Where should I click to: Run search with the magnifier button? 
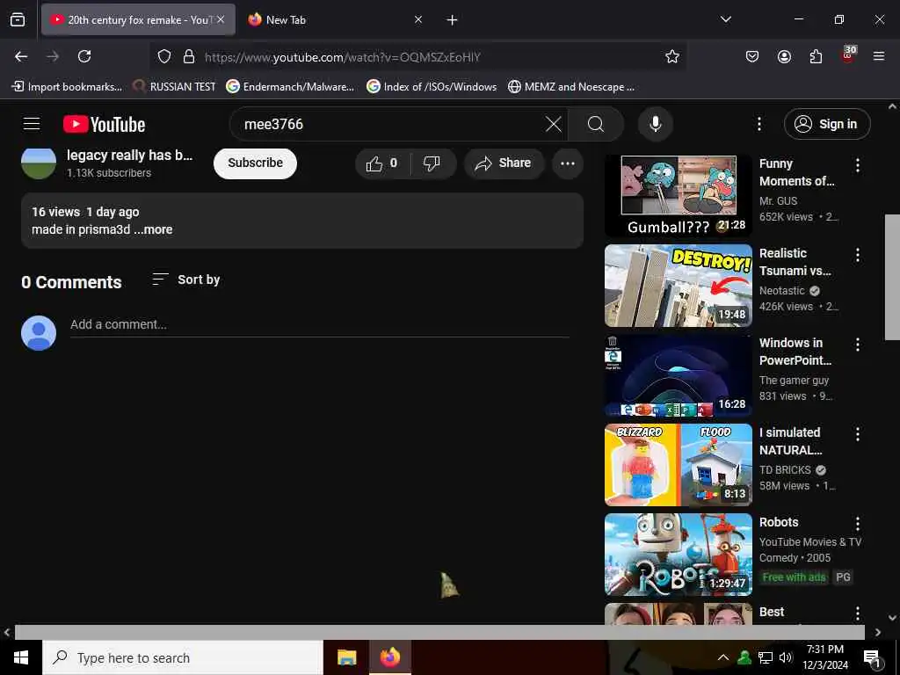[596, 124]
